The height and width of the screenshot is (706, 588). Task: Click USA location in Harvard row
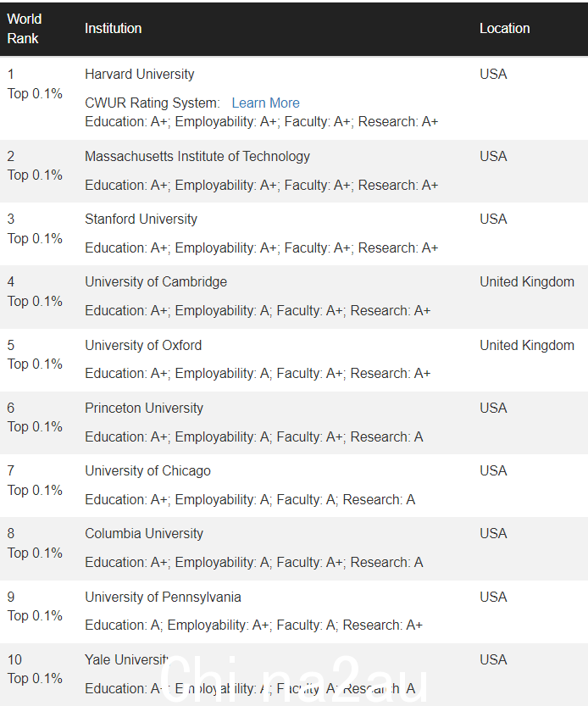pyautogui.click(x=493, y=75)
